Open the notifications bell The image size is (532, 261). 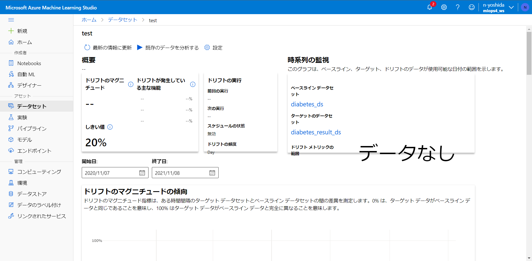pos(430,7)
